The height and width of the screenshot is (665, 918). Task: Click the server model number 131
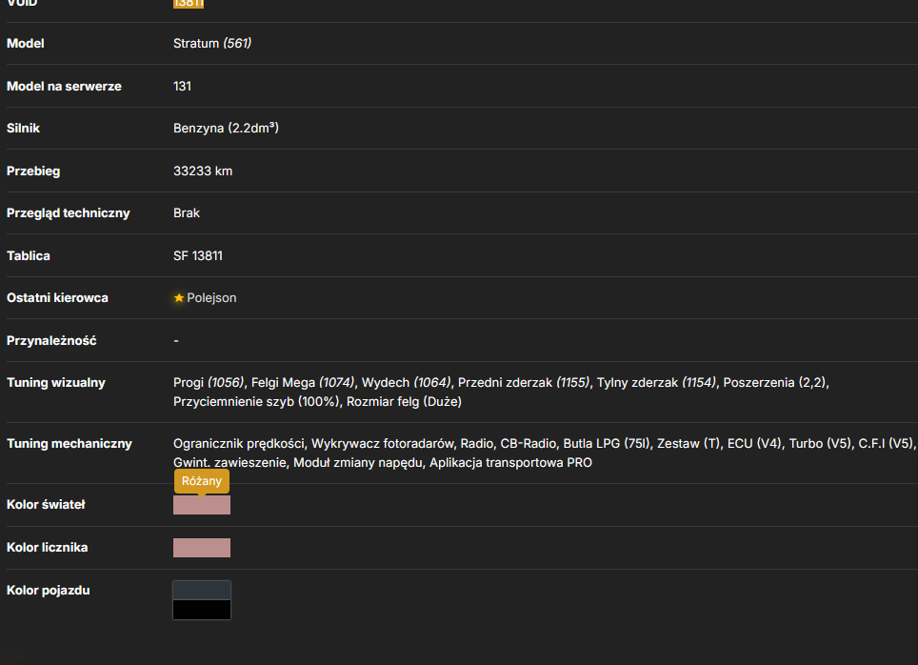[x=182, y=86]
